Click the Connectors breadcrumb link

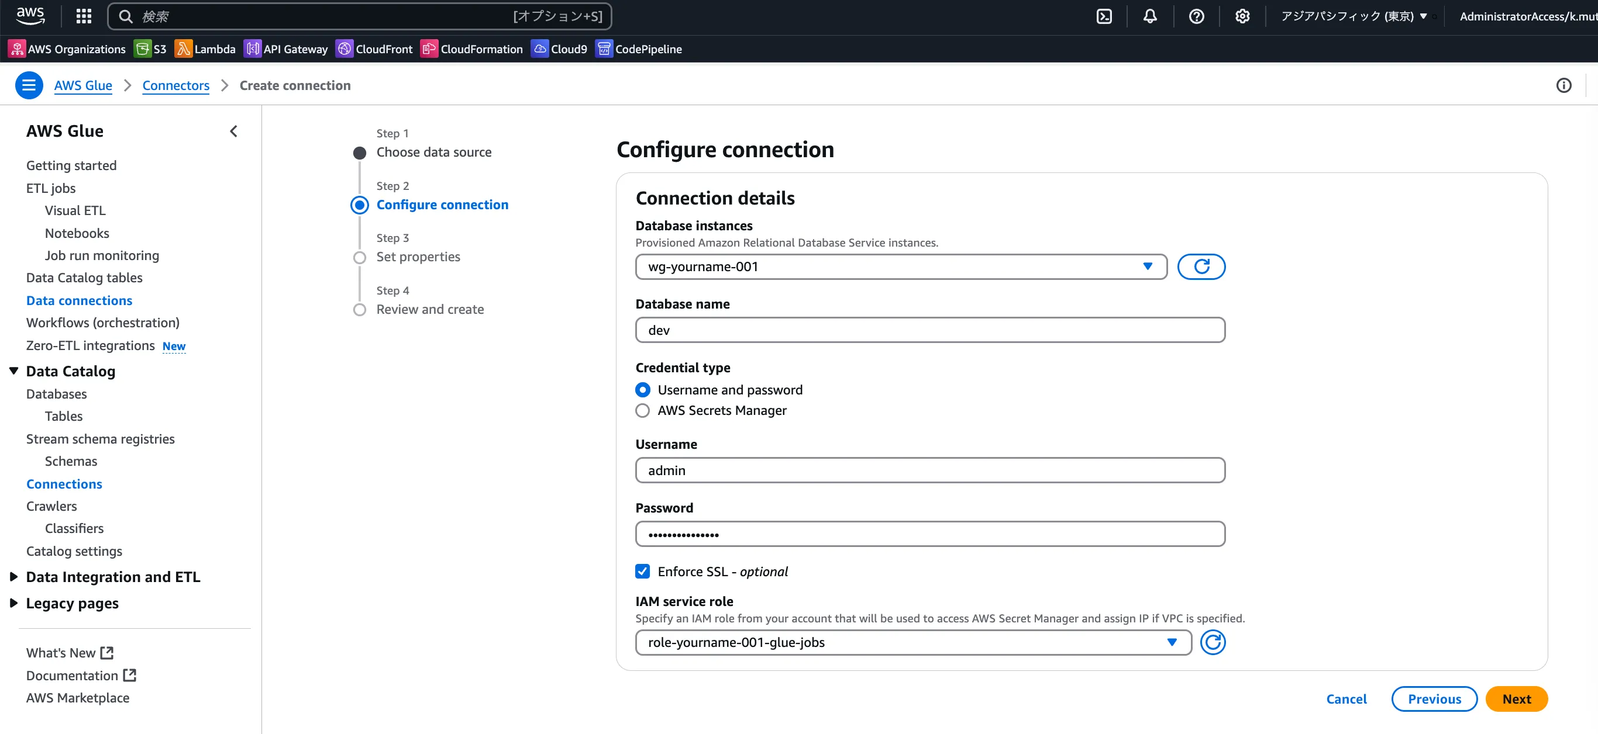pos(175,85)
